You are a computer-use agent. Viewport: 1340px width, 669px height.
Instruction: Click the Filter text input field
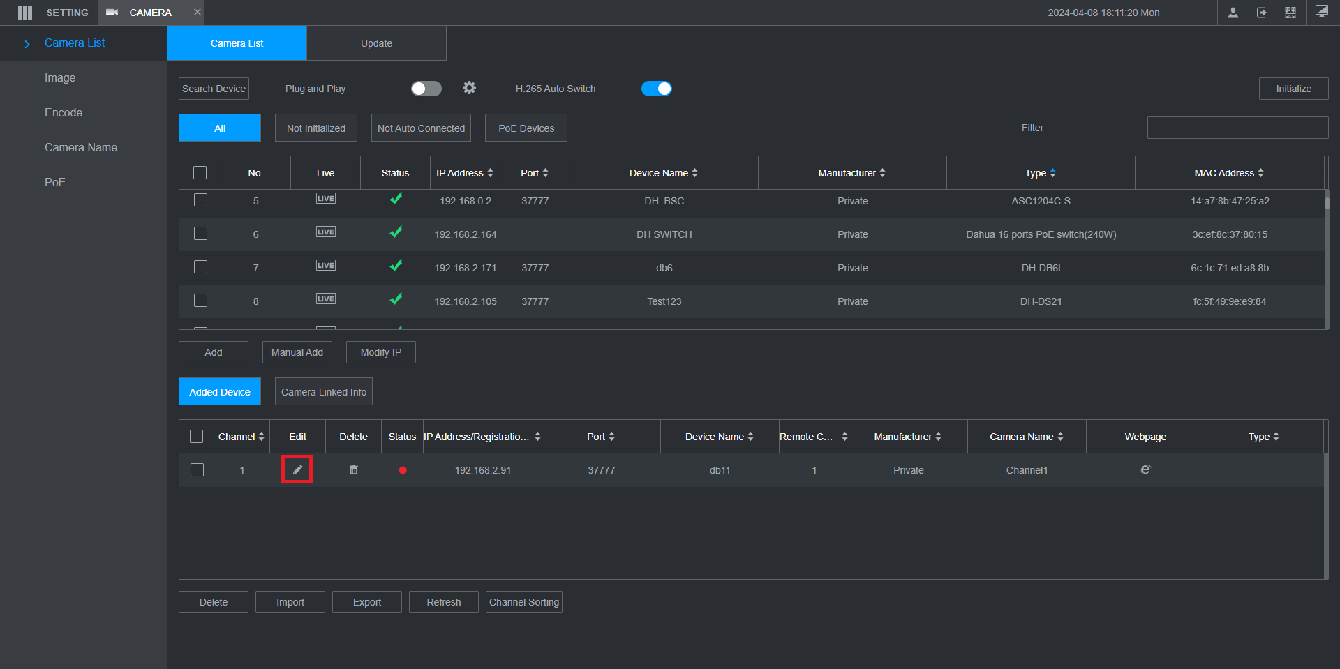(x=1237, y=128)
